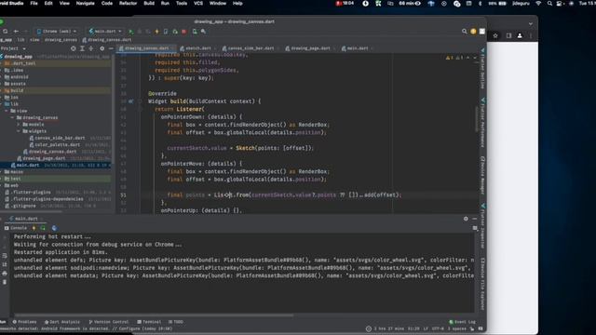Open the Navigate menu

tap(85, 4)
